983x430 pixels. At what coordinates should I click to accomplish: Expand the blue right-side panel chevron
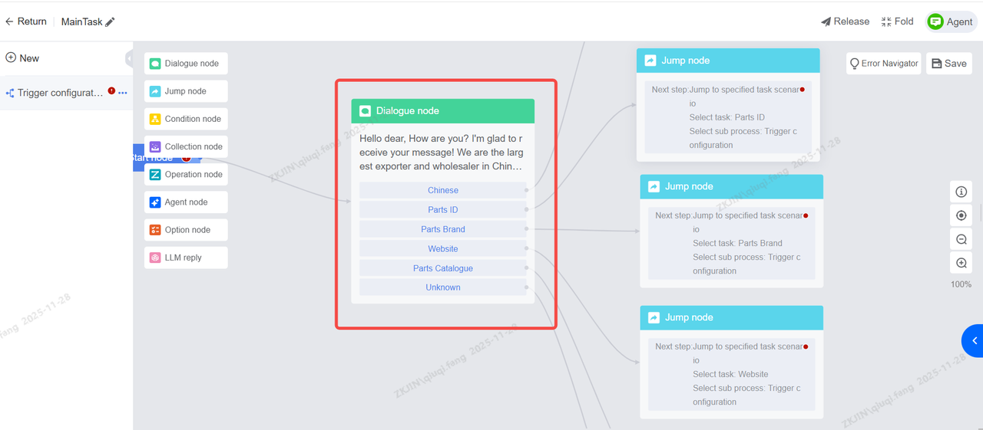(x=974, y=340)
